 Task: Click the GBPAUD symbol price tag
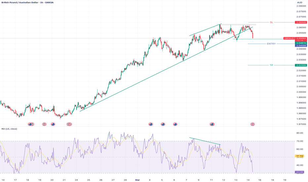[289, 38]
